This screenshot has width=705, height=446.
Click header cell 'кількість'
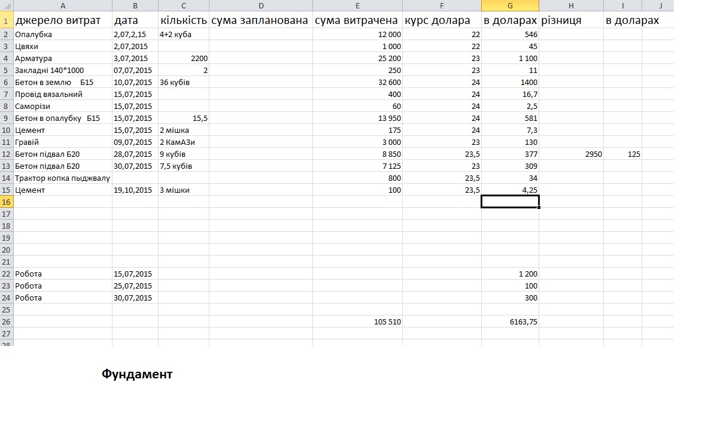click(x=184, y=20)
